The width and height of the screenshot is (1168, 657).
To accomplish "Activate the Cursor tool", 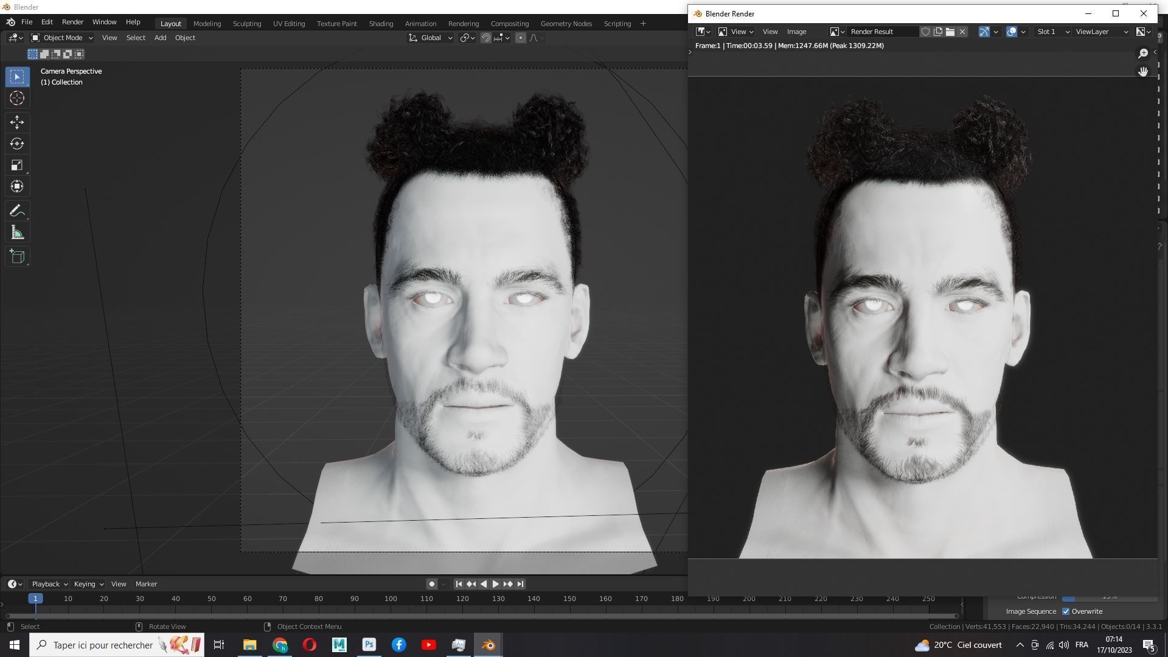I will coord(17,98).
